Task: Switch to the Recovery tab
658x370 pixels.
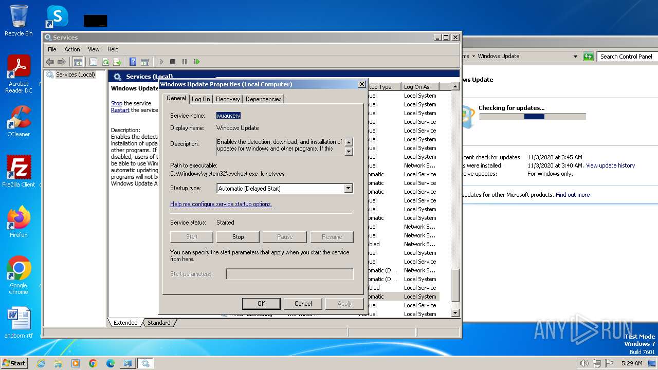Action: pyautogui.click(x=228, y=99)
